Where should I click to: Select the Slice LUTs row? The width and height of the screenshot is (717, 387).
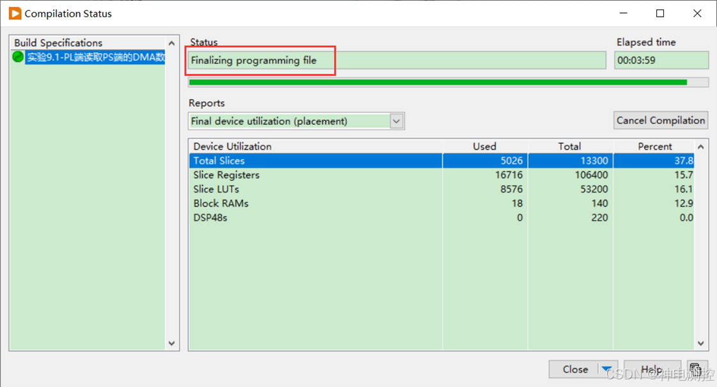pyautogui.click(x=442, y=189)
